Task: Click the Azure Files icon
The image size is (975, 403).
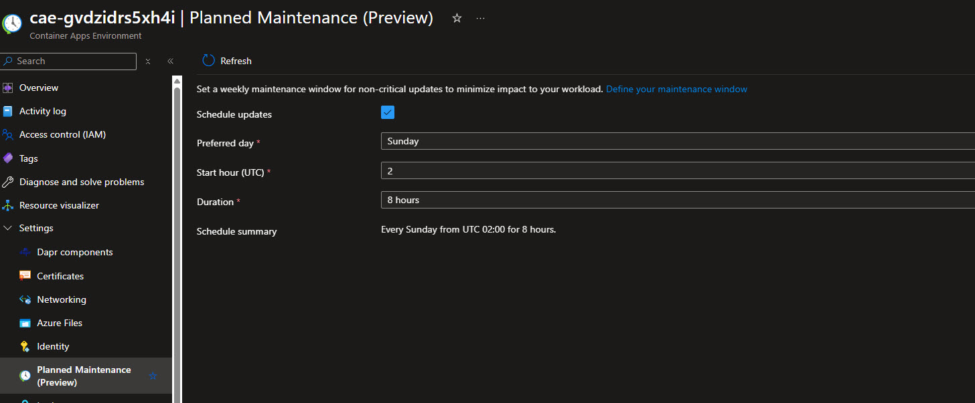Action: pos(25,323)
